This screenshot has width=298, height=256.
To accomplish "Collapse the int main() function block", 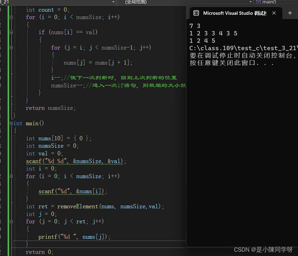I will [11, 123].
